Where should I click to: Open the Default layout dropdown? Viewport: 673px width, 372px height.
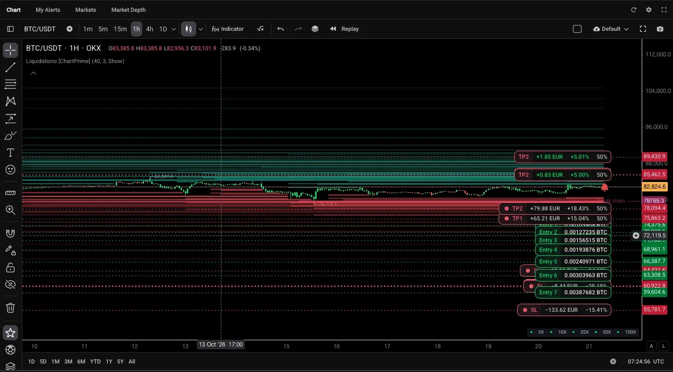(x=611, y=29)
